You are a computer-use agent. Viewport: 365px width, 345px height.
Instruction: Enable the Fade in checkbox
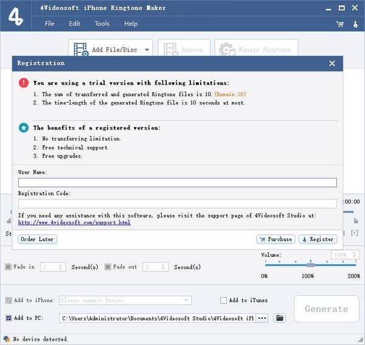pos(8,267)
